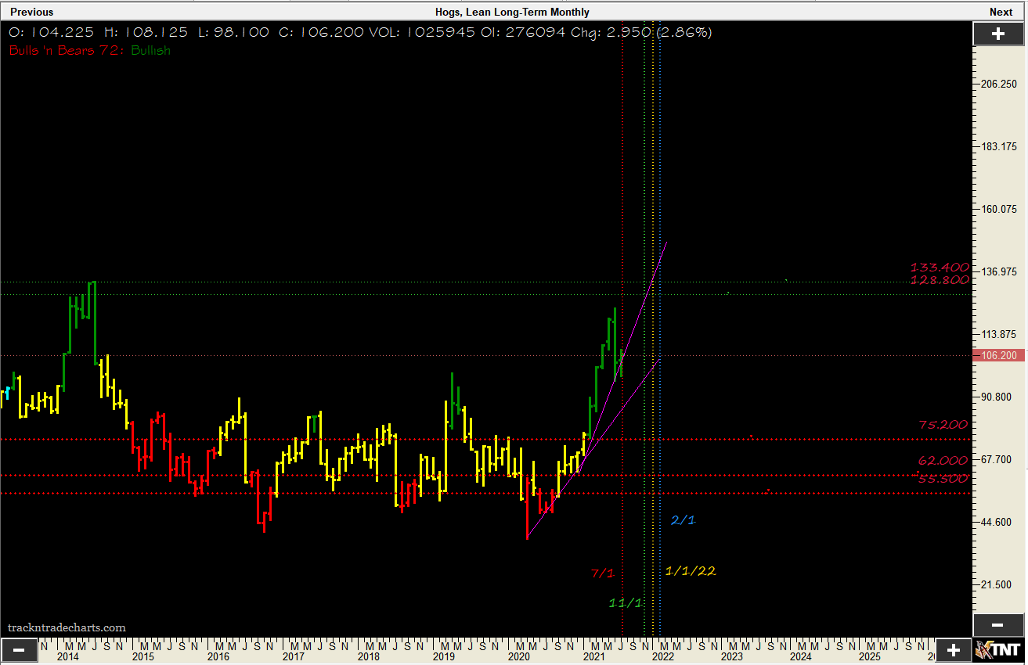Click the time axis plus button
The width and height of the screenshot is (1028, 665).
pos(954,650)
